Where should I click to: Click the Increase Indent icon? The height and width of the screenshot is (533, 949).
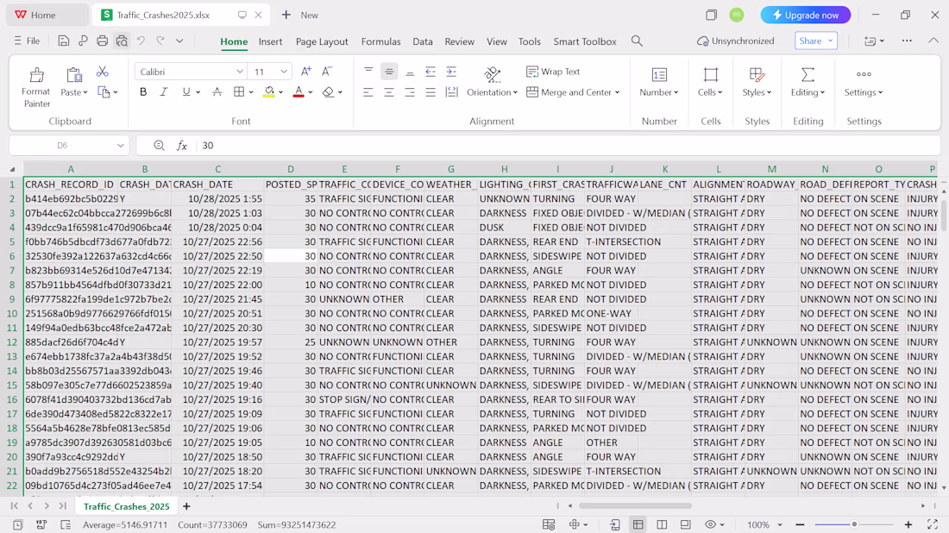point(451,72)
